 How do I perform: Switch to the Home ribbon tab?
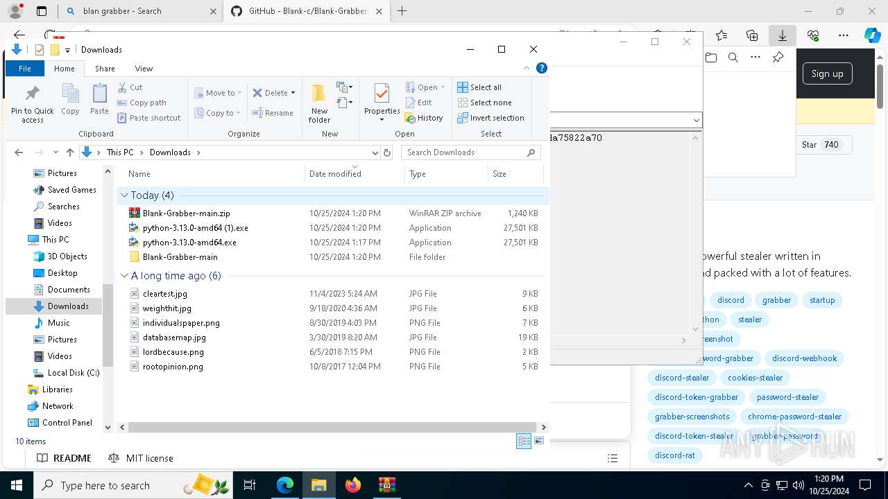pos(65,69)
